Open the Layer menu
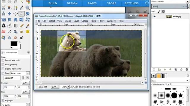This screenshot has width=190, height=106. click(76, 21)
